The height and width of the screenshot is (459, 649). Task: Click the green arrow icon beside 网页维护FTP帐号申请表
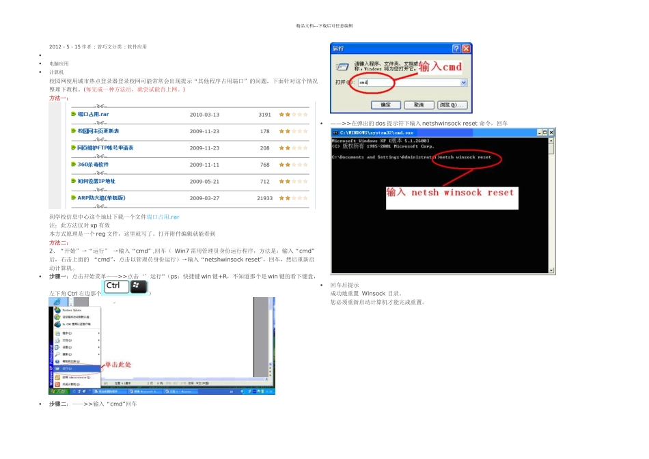click(73, 148)
